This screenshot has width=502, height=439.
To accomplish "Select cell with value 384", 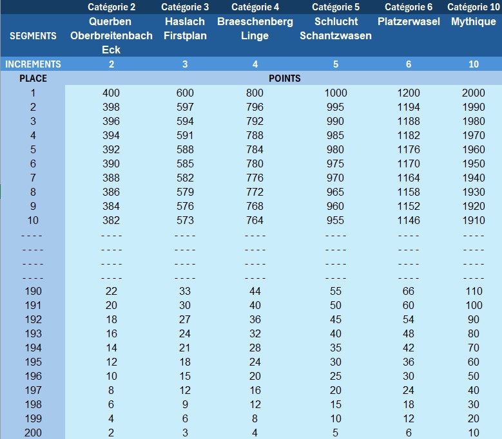I will (x=111, y=206).
